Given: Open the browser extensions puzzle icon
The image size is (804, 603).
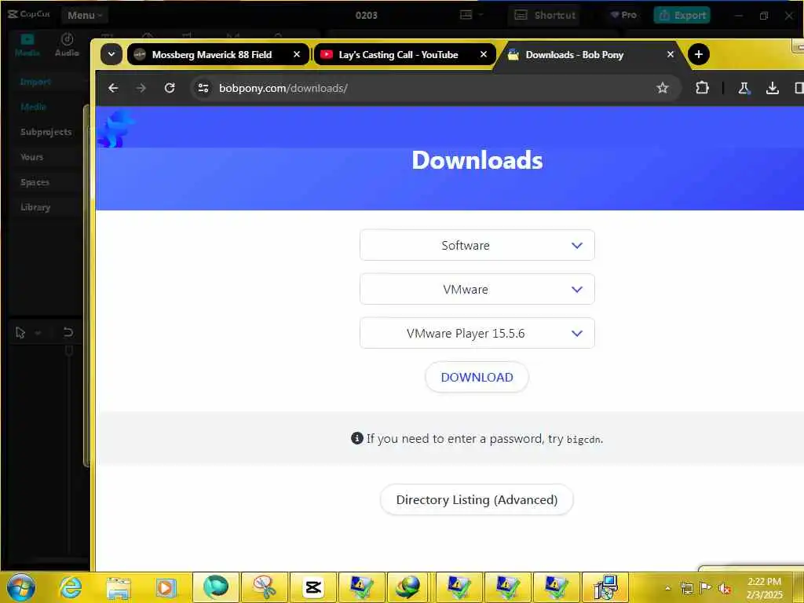Looking at the screenshot, I should coord(702,88).
